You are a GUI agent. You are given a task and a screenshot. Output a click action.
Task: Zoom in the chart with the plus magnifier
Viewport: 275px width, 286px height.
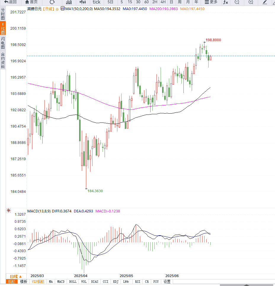tap(251, 2)
